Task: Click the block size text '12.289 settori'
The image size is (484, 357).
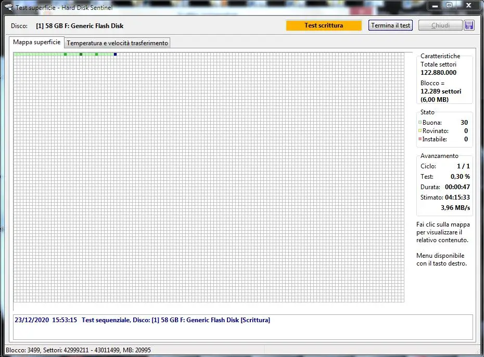Action: pos(441,91)
